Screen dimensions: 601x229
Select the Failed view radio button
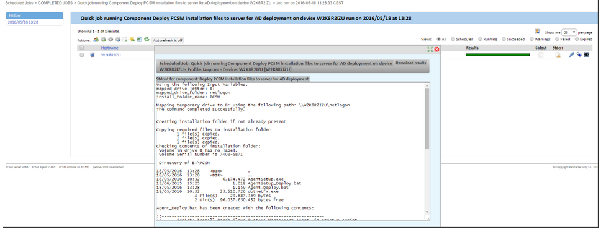(557, 39)
